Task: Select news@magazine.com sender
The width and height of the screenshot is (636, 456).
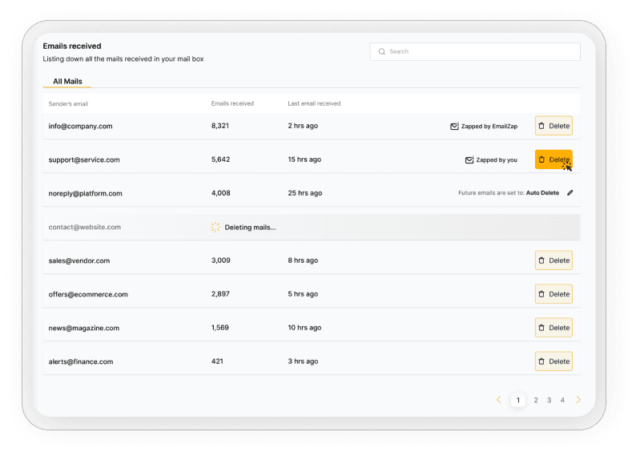Action: tap(84, 329)
